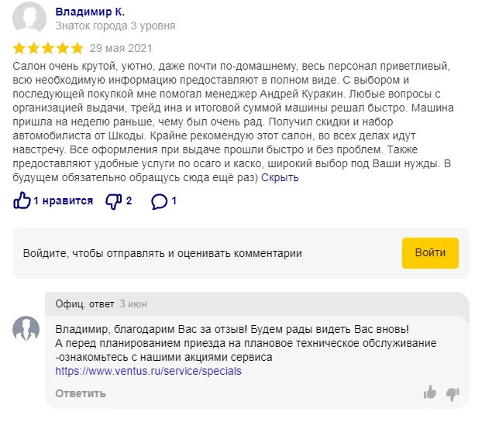
Task: Click the reply date "3 июн"
Action: pyautogui.click(x=133, y=303)
